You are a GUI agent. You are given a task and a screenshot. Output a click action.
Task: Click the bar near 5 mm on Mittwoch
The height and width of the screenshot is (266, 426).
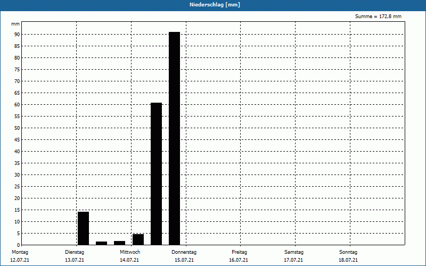138,239
